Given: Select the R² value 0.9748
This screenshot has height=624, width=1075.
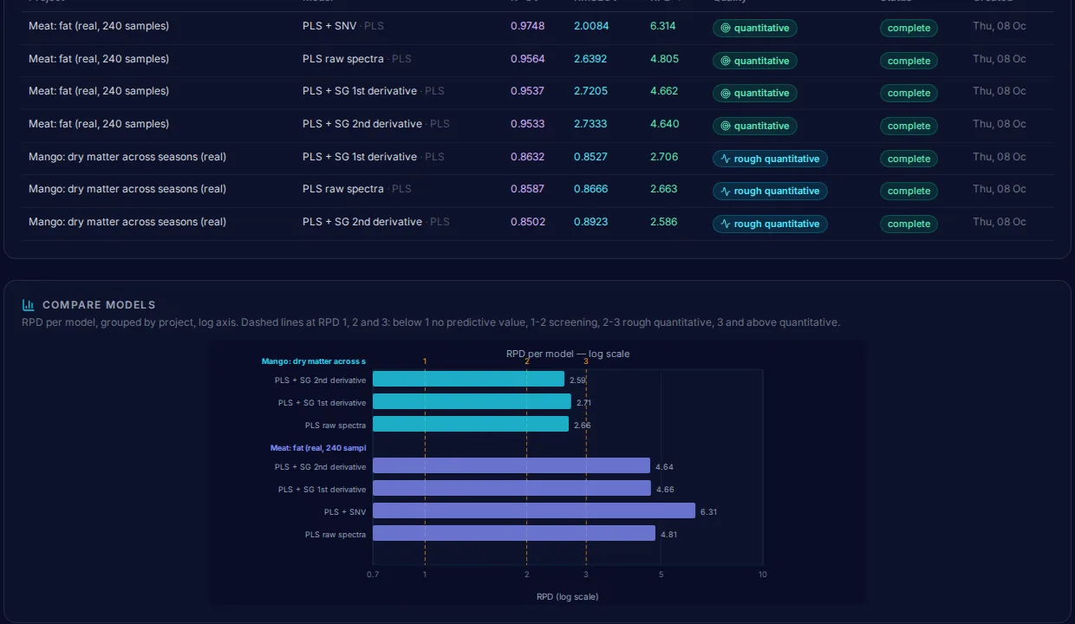Looking at the screenshot, I should [527, 26].
